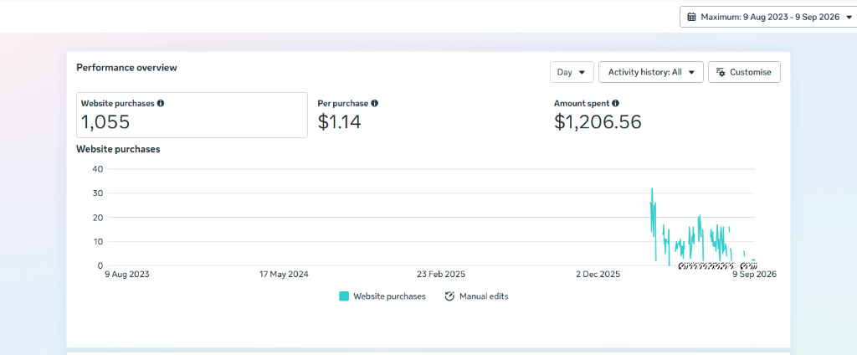The image size is (857, 355).
Task: Click the $1.14 per purchase value
Action: point(340,122)
